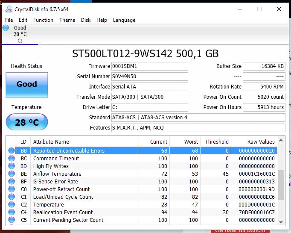Open the Help menu
This screenshot has width=291, height=233.
102,20
